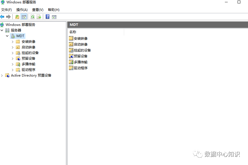Select 安装映像 label in the tree
This screenshot has height=165, width=248.
pos(28,41)
